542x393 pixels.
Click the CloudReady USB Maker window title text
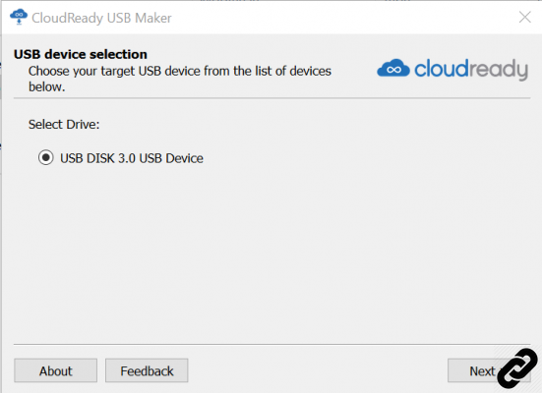pos(101,18)
